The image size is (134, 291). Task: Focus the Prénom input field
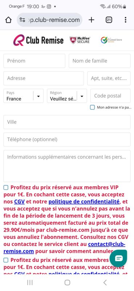point(34,61)
